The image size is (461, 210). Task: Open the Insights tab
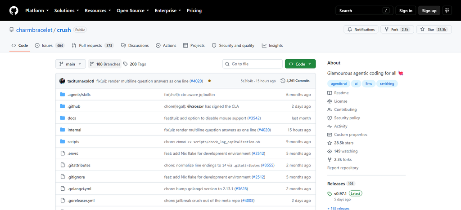[272, 45]
